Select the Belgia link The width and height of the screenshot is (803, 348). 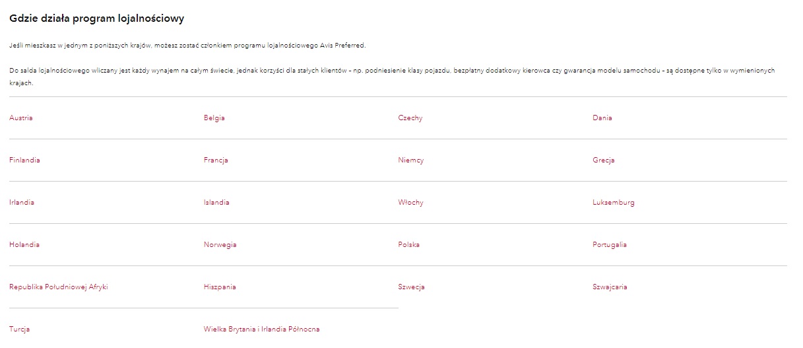(214, 118)
